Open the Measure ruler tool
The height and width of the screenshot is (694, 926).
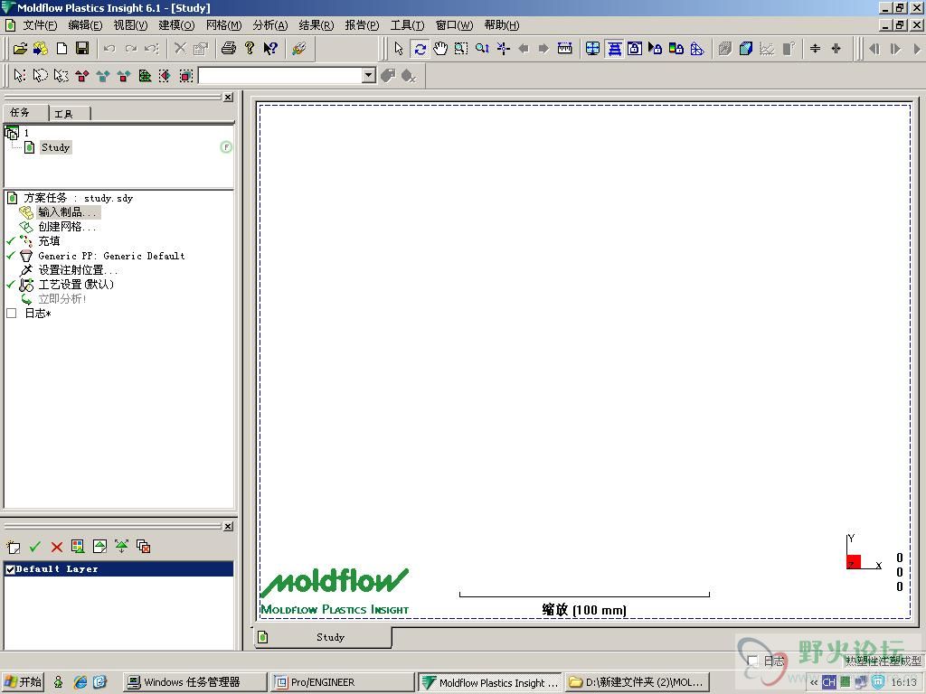click(x=565, y=49)
